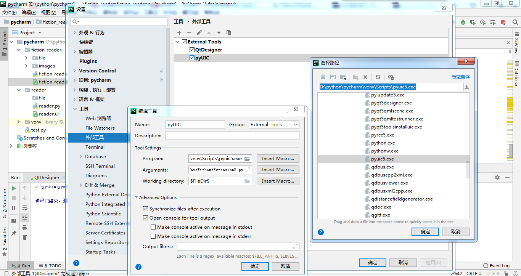The image size is (521, 276).
Task: Browse for Program file folder icon
Action: click(247, 159)
